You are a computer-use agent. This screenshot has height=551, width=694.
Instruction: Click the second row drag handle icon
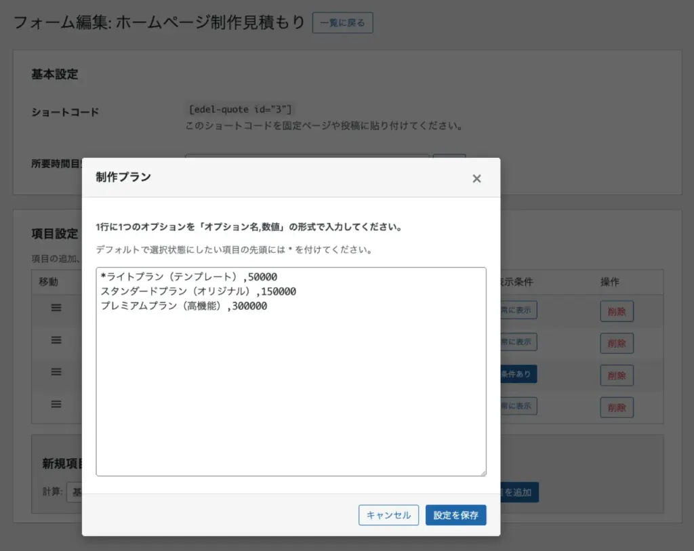click(56, 340)
